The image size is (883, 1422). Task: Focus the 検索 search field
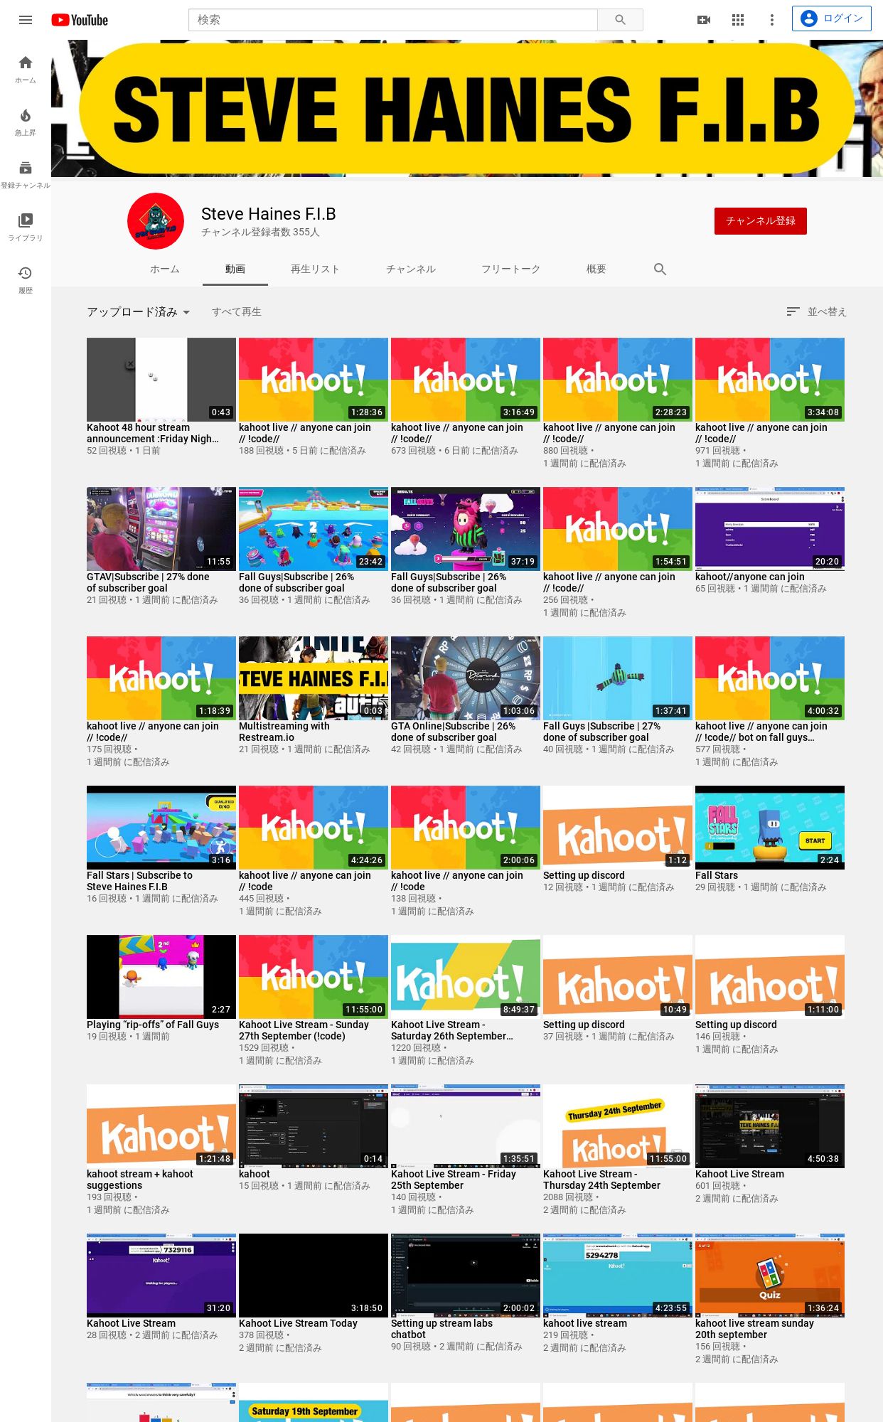click(x=393, y=20)
